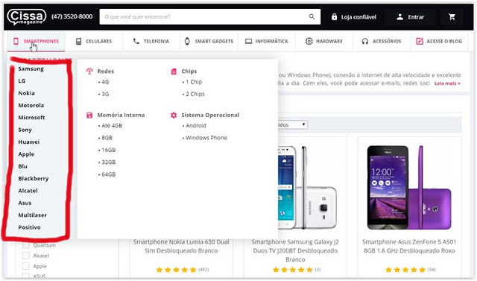Click the Memória Interna disk icon
This screenshot has width=477, height=281.
[89, 115]
